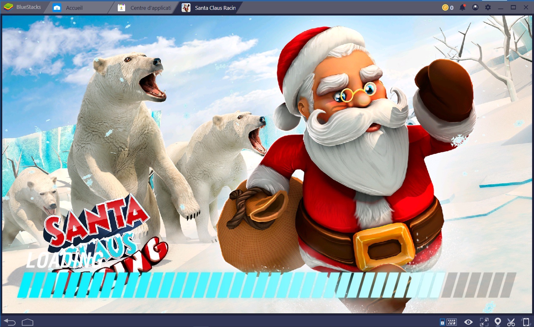
Task: Open the notifications bell
Action: tap(462, 7)
